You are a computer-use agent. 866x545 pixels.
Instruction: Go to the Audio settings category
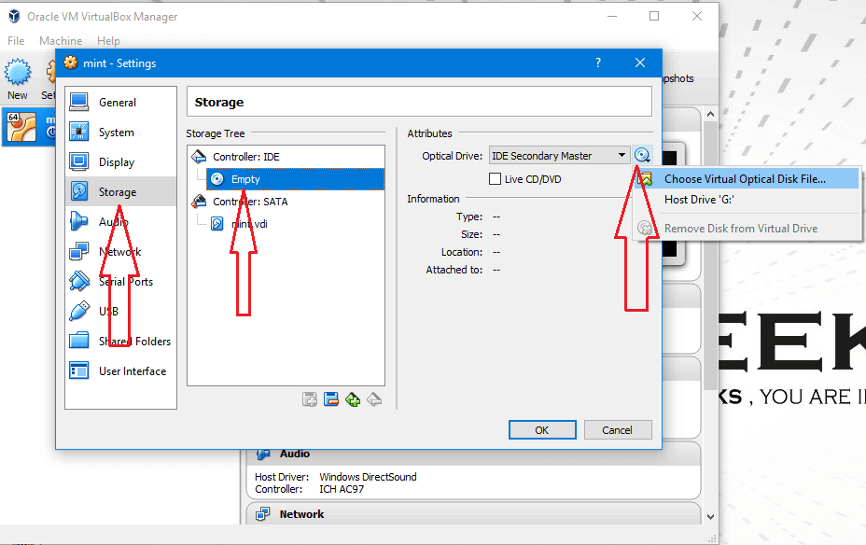click(x=120, y=221)
